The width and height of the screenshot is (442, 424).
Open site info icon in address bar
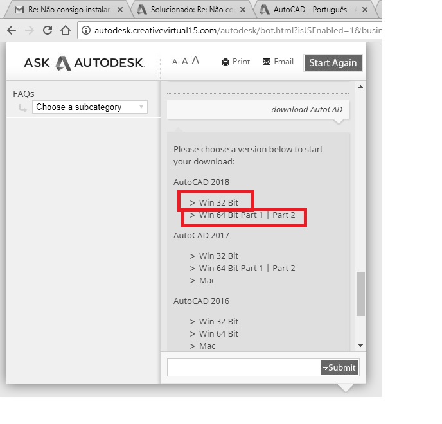tap(86, 30)
